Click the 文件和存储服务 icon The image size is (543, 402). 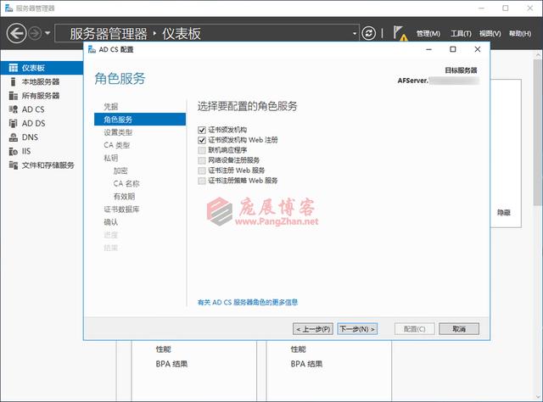click(14, 165)
